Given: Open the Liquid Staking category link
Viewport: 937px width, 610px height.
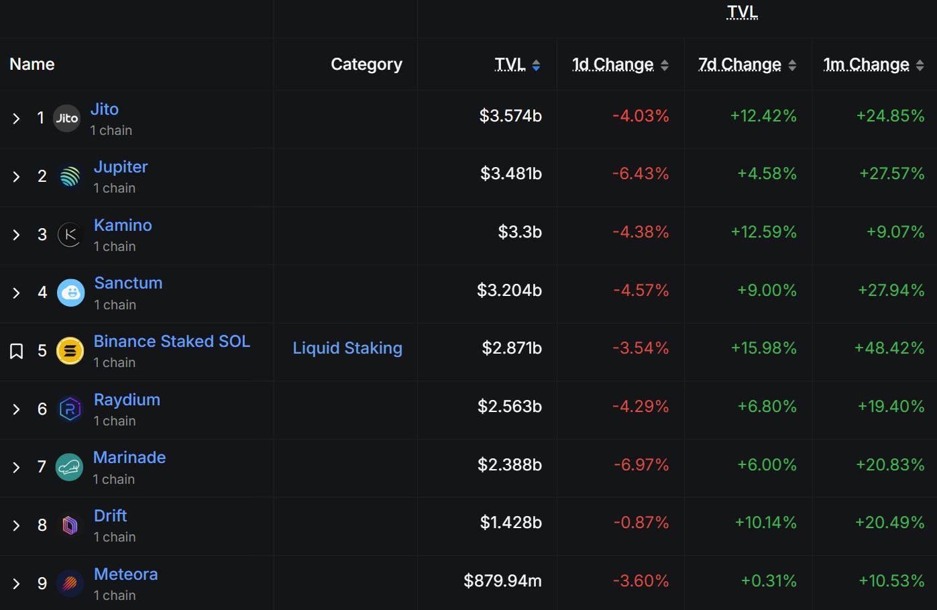Looking at the screenshot, I should pos(347,348).
